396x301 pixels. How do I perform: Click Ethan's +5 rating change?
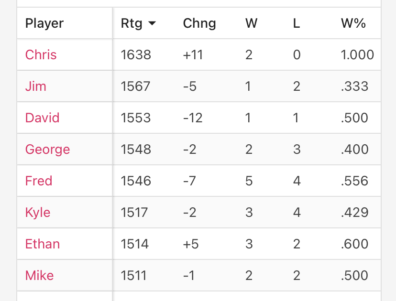point(191,244)
